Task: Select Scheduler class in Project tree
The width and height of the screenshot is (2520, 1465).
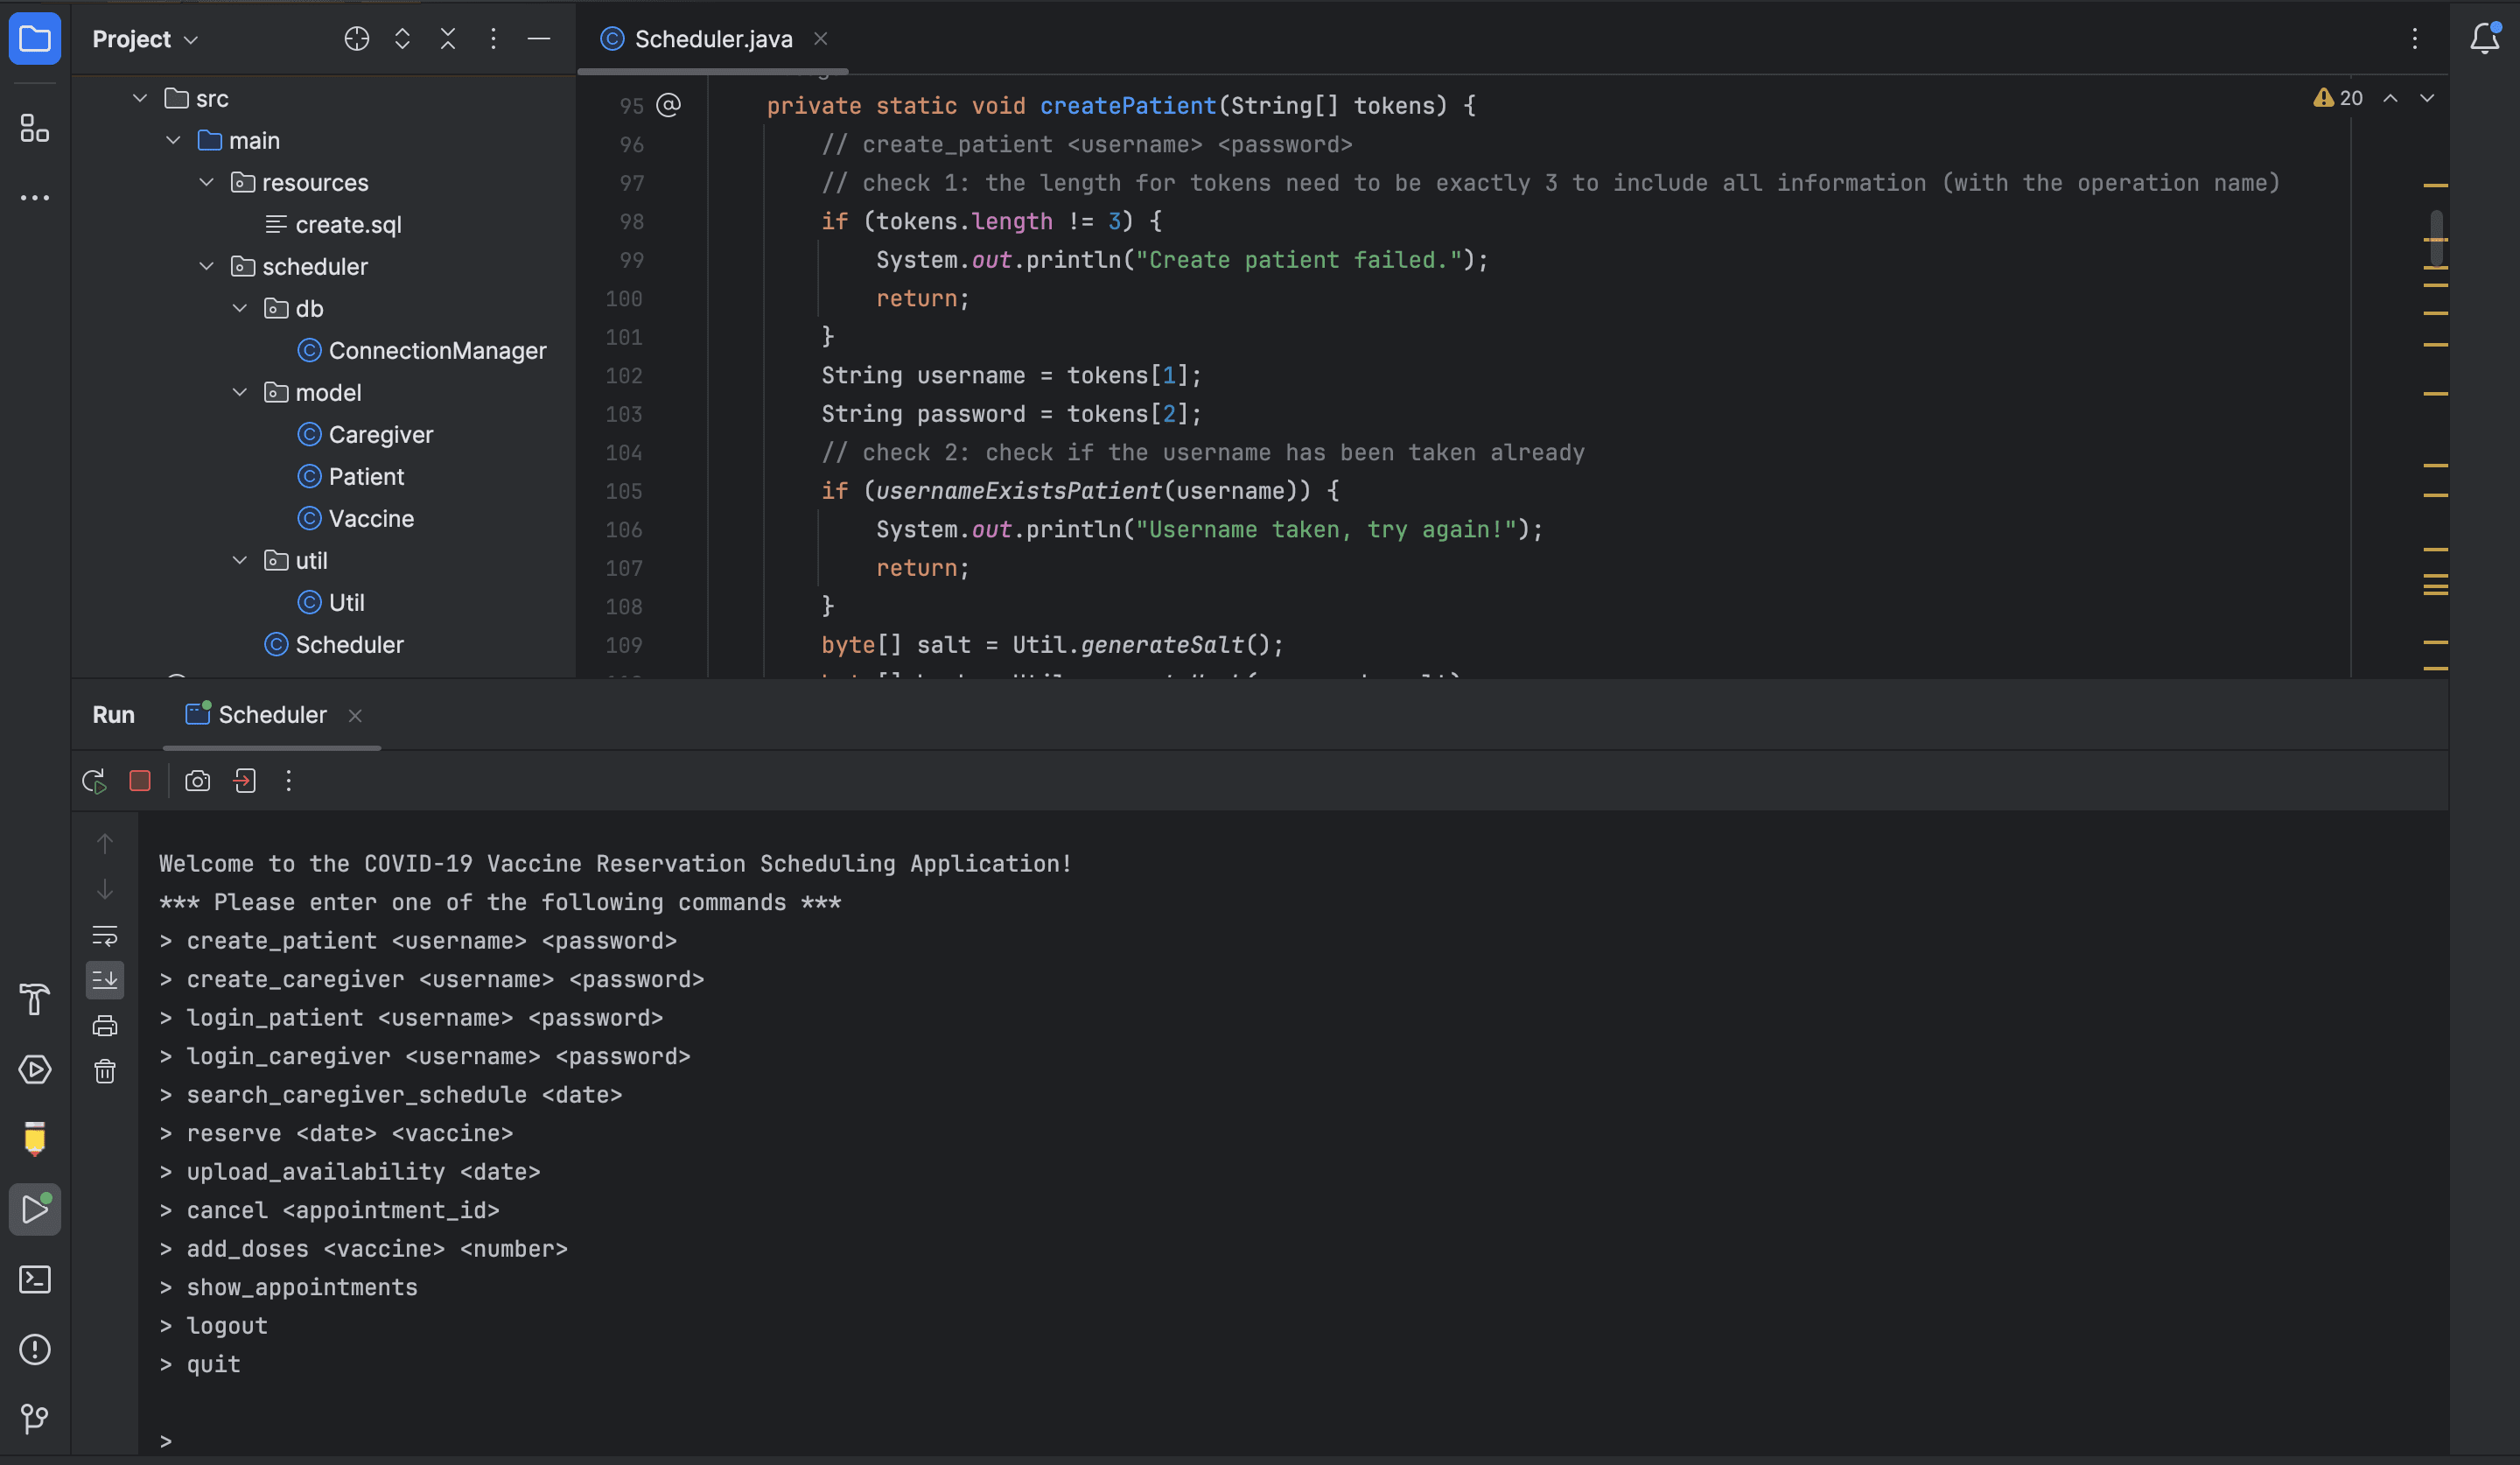Action: coord(349,645)
